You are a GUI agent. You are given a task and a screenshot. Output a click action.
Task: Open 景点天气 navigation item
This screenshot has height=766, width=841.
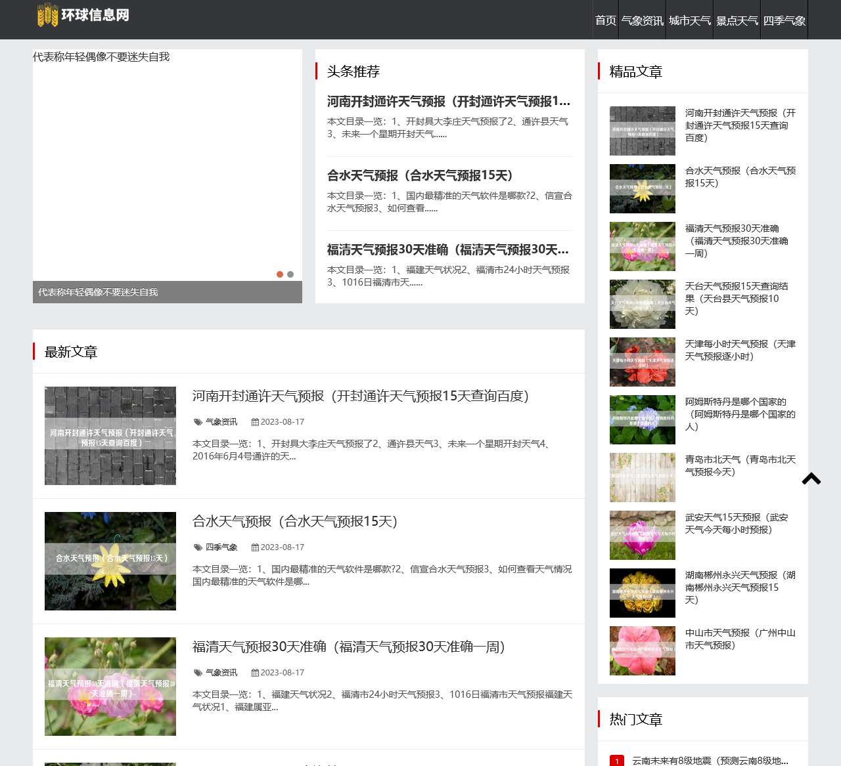click(737, 20)
